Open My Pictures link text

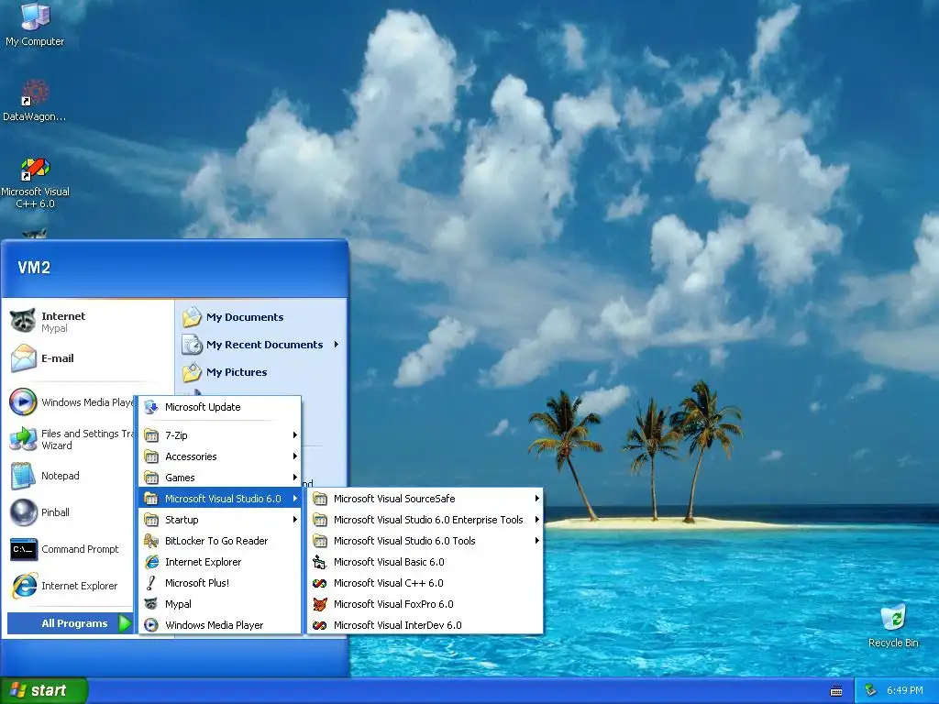(x=237, y=372)
